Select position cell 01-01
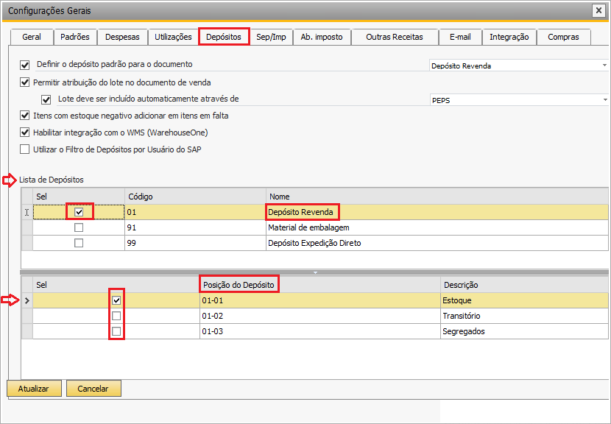The width and height of the screenshot is (611, 424). 320,300
